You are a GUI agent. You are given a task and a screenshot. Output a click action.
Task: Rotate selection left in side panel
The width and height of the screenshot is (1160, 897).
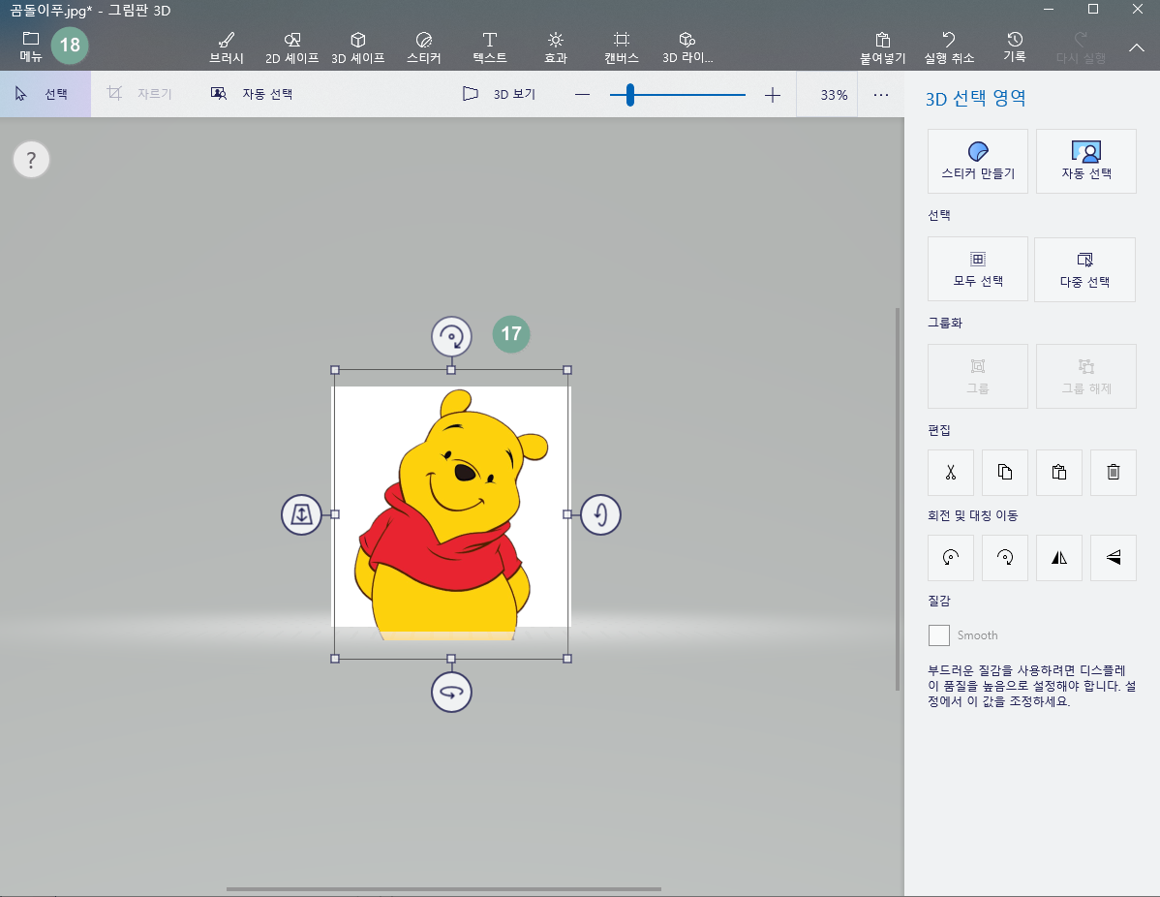[951, 558]
